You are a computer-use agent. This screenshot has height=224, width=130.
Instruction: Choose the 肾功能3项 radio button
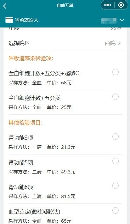[x=115, y=136]
